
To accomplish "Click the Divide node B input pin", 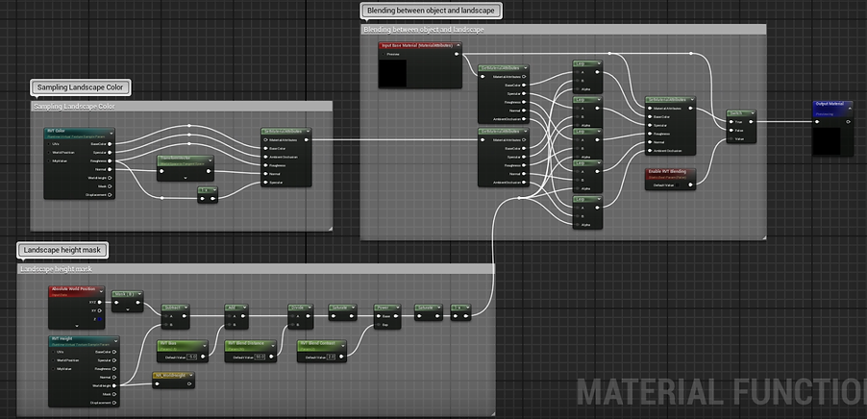I will point(292,325).
